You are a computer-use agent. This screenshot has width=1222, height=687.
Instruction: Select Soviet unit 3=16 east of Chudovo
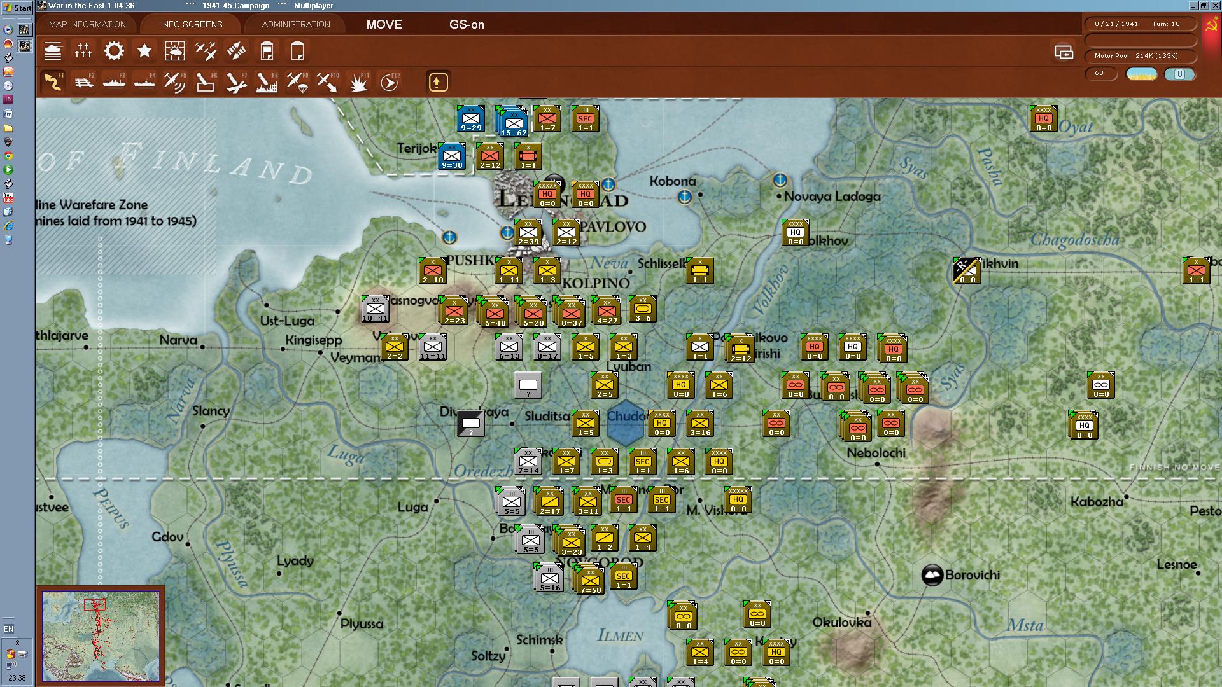tap(700, 424)
